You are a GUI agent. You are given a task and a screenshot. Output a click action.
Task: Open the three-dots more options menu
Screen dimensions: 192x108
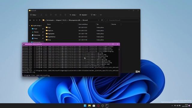pyautogui.click(x=101, y=15)
